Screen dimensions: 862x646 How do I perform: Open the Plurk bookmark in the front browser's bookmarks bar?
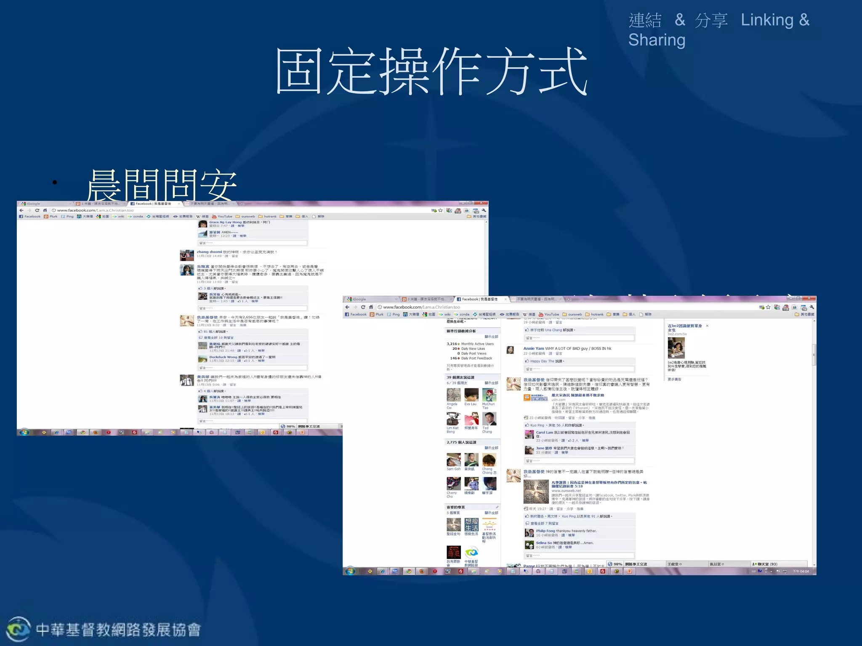(377, 314)
